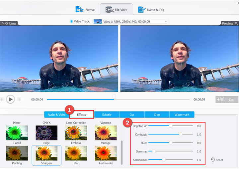
Task: Open the Format tab
Action: (x=85, y=10)
